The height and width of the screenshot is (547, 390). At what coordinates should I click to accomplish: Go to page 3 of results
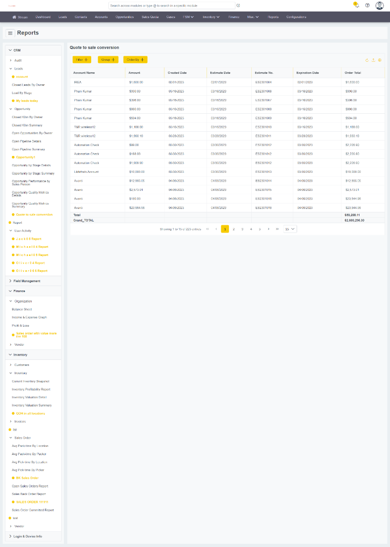click(x=242, y=229)
